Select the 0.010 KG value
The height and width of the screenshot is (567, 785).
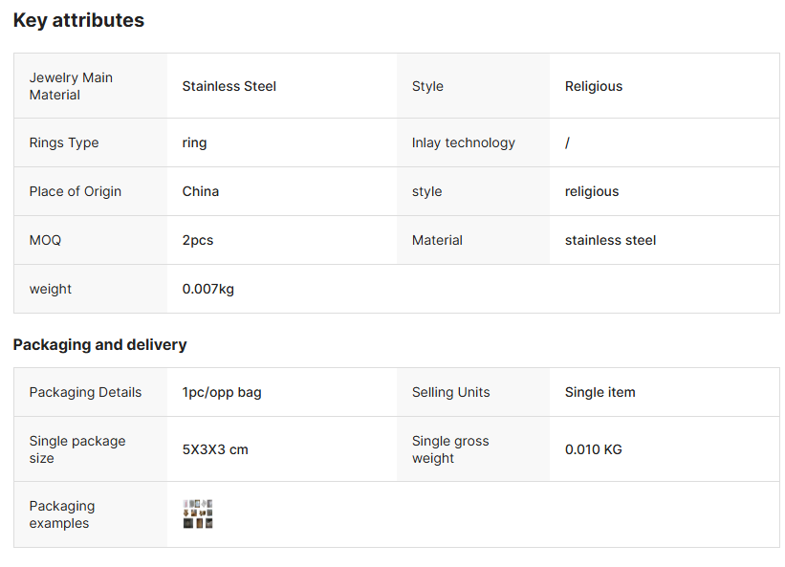point(594,449)
